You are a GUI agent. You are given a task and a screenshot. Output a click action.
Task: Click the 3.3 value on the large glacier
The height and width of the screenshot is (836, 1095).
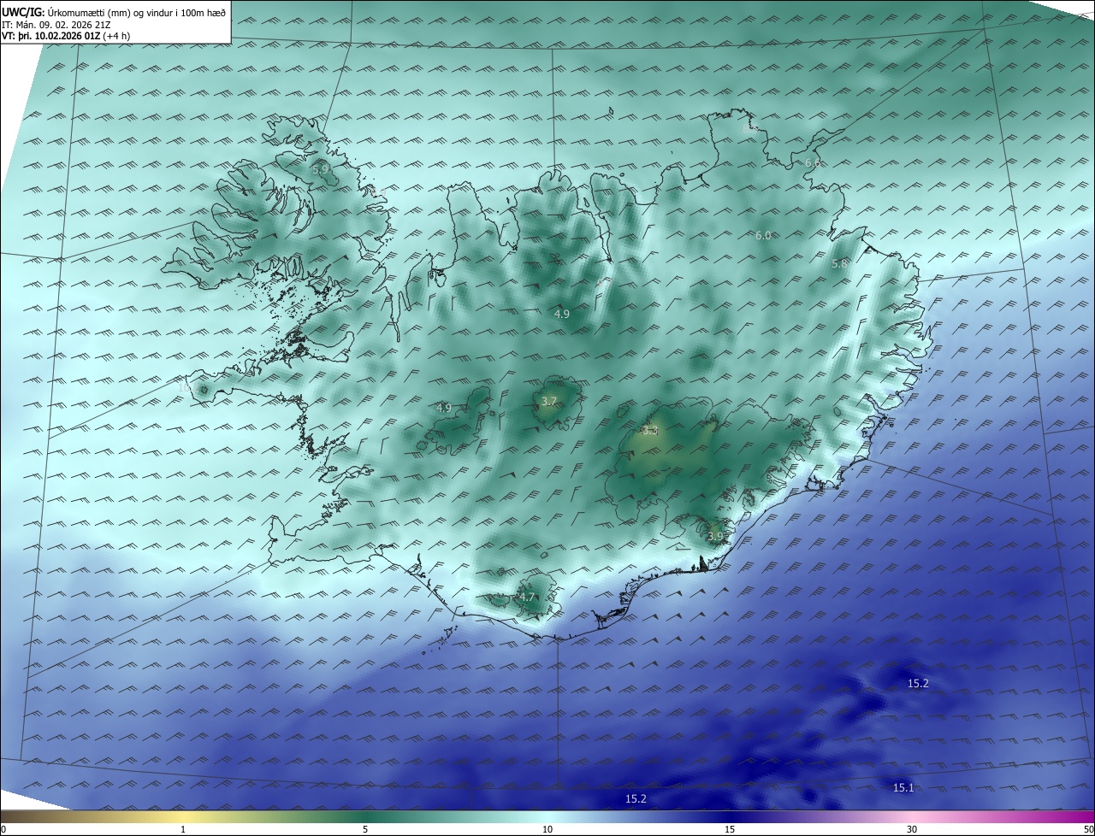pos(649,431)
